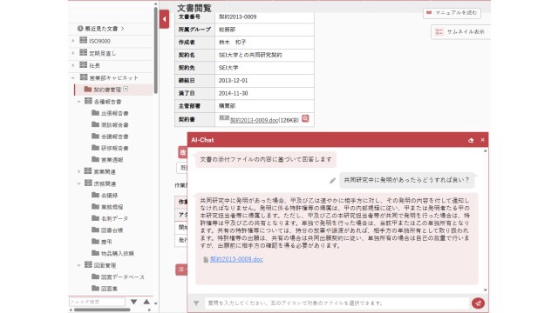Image resolution: width=558 pixels, height=313 pixels.
Task: Open the 業務規程 folder
Action: (x=107, y=207)
